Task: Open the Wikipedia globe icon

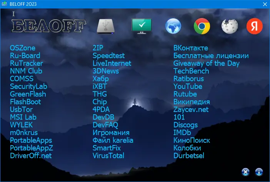Action: point(230,26)
